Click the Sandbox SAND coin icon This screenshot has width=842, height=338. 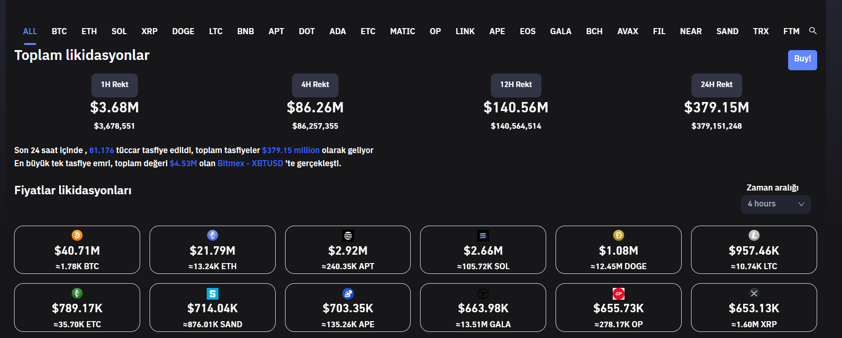pos(212,294)
